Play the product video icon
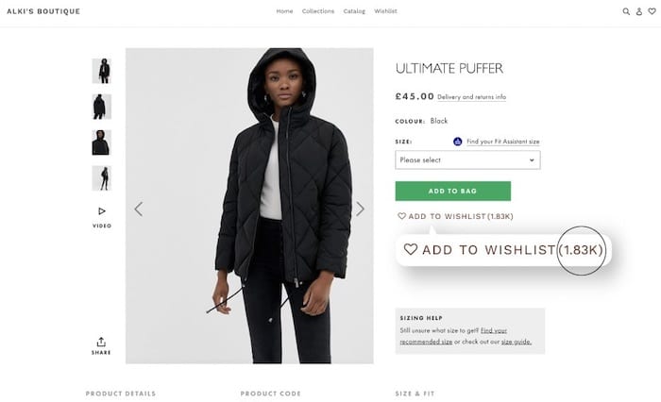Screen dimensions: 661x402 coord(102,211)
